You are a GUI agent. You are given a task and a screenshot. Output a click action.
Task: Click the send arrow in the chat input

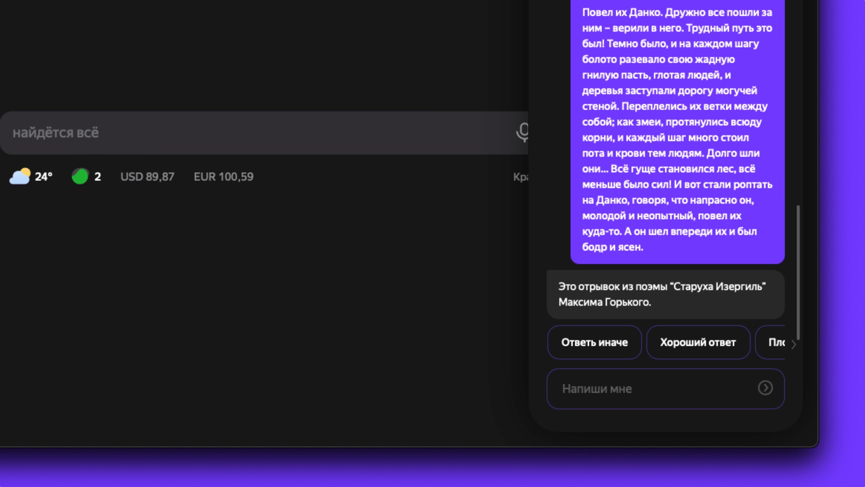pos(765,388)
